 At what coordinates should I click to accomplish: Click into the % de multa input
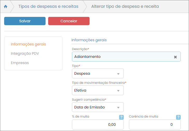tap(98, 125)
